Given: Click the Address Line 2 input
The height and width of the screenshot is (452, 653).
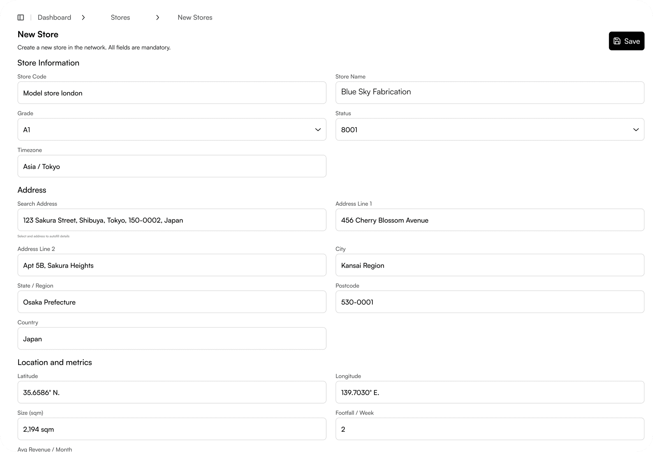Looking at the screenshot, I should 172,265.
